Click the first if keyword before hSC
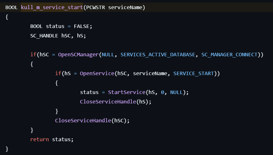Image resolution: width=273 pixels, height=155 pixels. coord(33,55)
